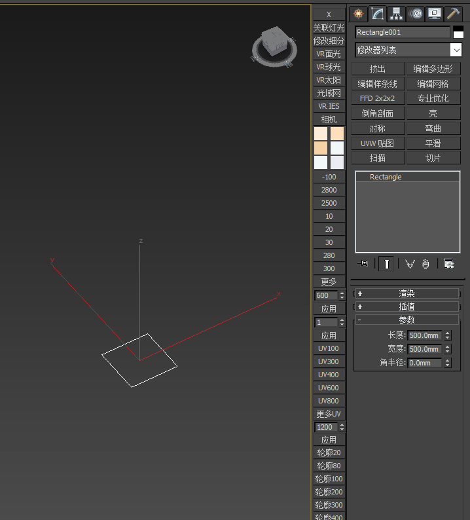
Task: Click the -100 preset button
Action: tap(329, 177)
